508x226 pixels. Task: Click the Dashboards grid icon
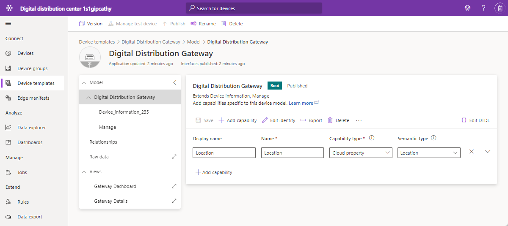point(8,142)
